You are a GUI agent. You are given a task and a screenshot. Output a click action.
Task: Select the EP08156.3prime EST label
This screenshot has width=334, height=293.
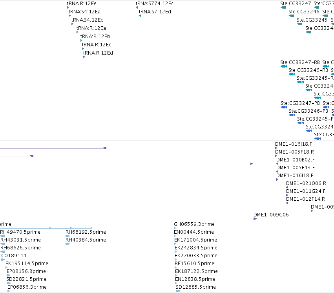(x=26, y=271)
